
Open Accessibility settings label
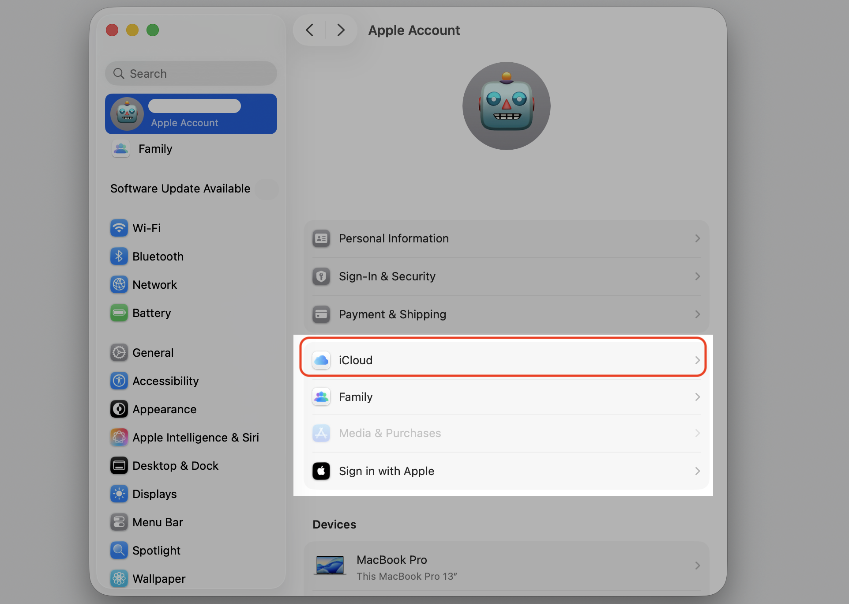[165, 381]
